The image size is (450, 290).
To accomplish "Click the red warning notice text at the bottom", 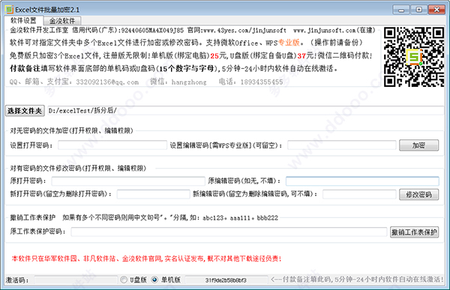I will click(x=147, y=259).
